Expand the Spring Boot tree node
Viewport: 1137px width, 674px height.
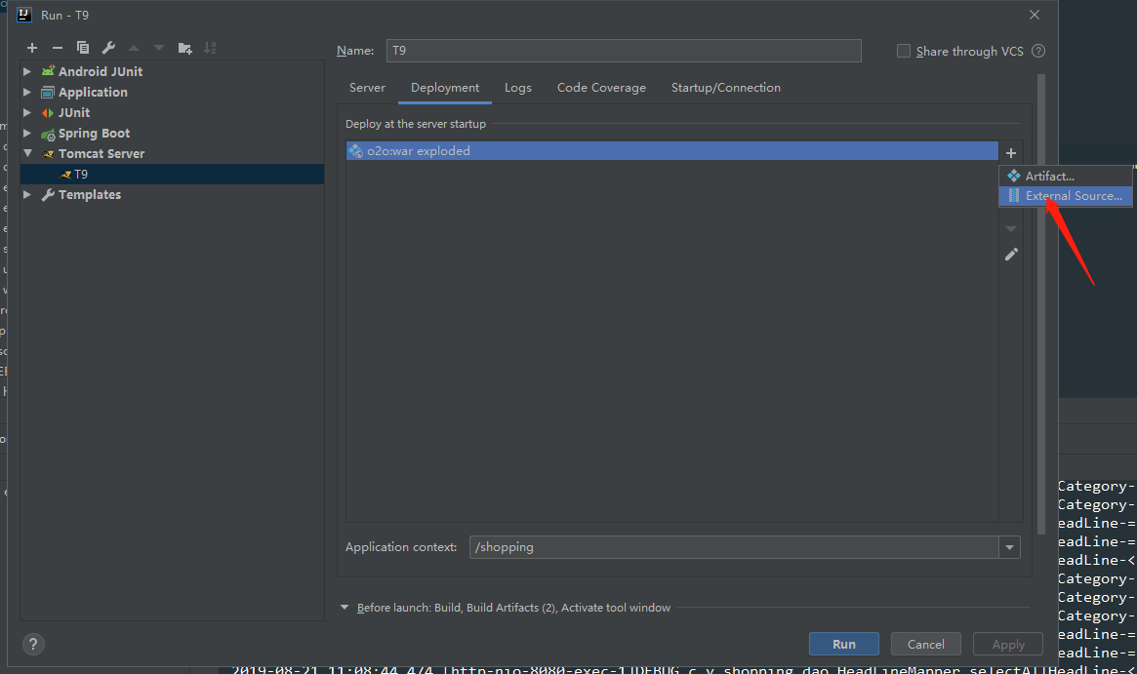point(28,134)
